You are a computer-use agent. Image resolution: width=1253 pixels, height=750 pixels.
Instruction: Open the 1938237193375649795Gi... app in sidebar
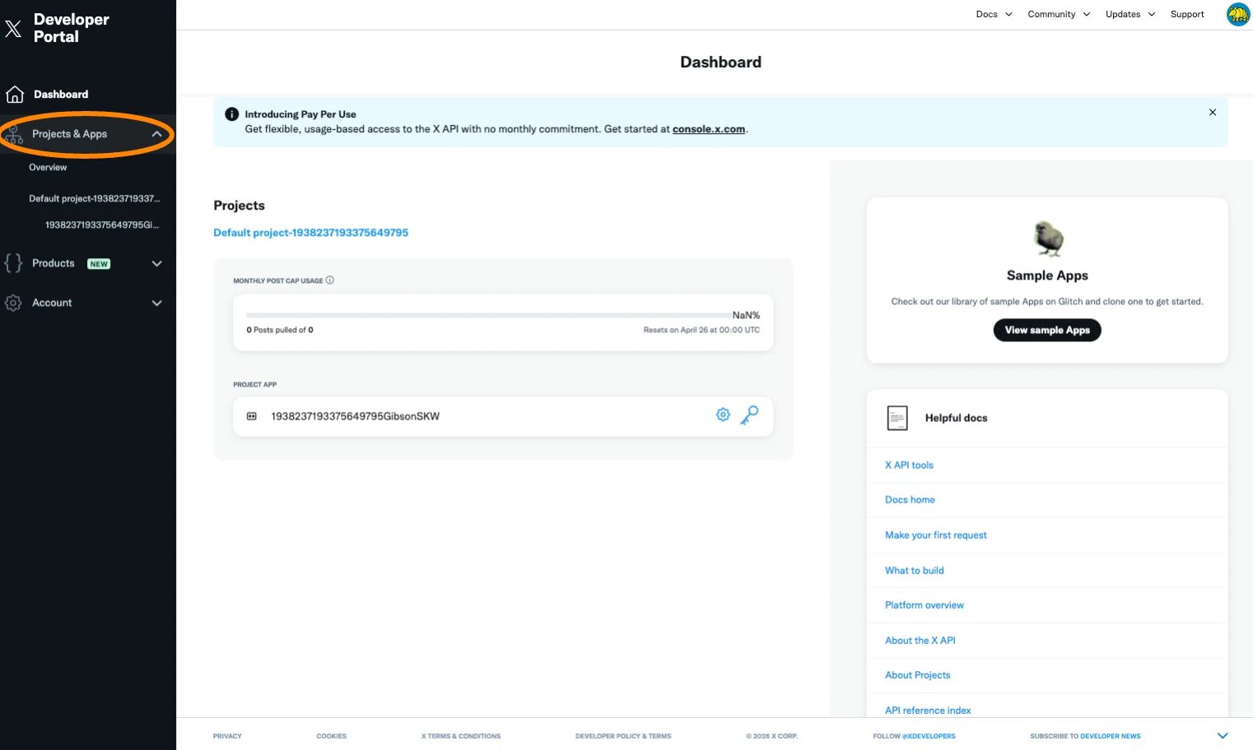click(x=102, y=225)
